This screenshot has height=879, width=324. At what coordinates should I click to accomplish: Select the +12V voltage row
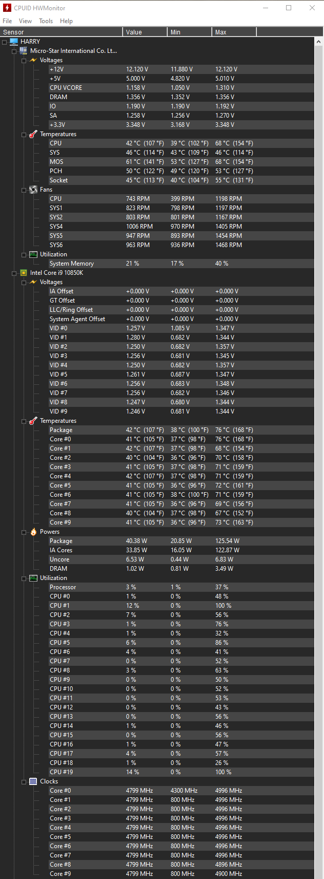click(181, 69)
